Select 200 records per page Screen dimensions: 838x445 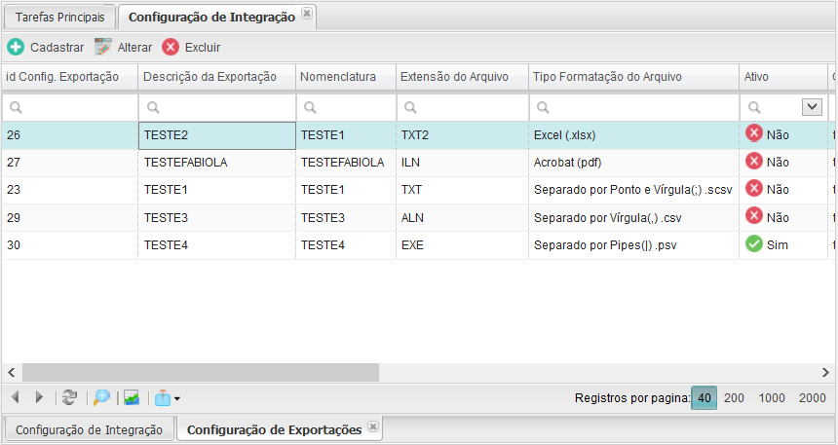tap(734, 397)
